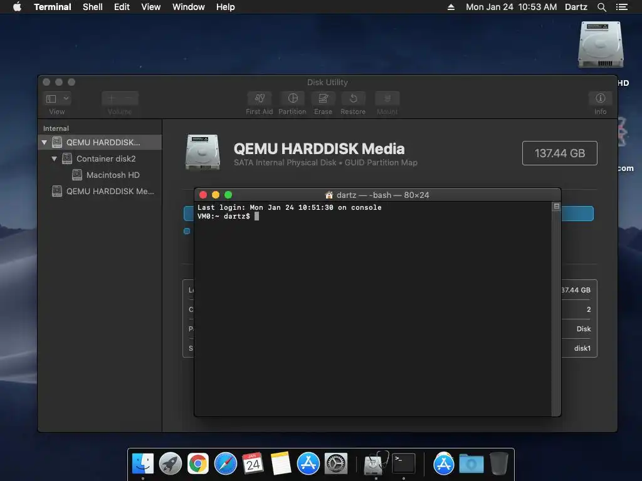Open the View menu in menu bar

150,7
